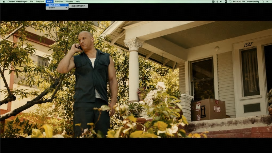This screenshot has height=153, width=272.
Task: Open the Notification Center list icon
Action: point(267,2)
